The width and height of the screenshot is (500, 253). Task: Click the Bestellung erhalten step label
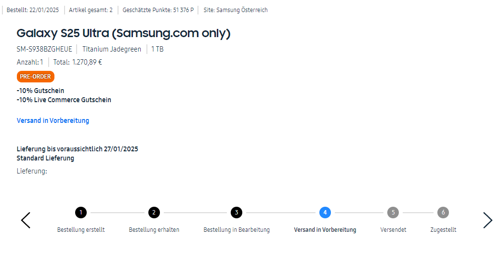click(154, 230)
